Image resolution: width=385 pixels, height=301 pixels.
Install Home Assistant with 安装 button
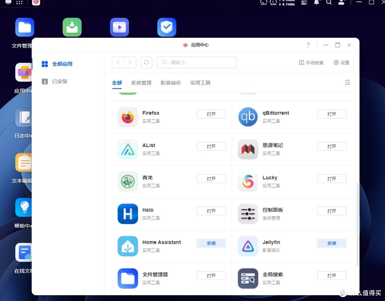tap(211, 243)
